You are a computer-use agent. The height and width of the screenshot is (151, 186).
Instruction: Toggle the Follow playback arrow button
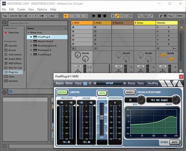click(66, 16)
